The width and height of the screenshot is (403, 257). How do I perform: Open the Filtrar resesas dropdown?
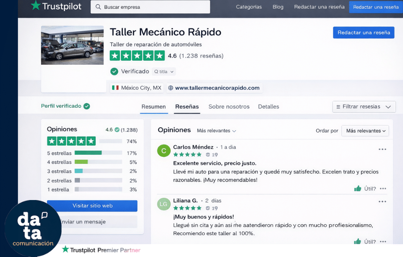point(364,107)
